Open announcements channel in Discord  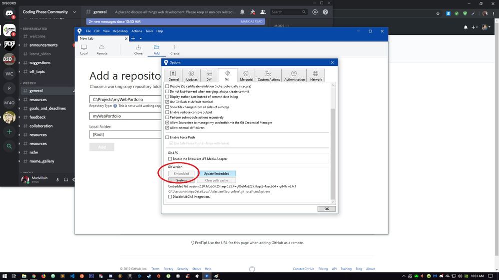pyautogui.click(x=43, y=45)
